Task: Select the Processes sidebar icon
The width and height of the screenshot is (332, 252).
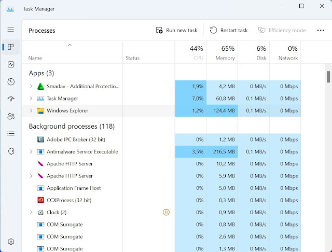Action: pyautogui.click(x=11, y=47)
